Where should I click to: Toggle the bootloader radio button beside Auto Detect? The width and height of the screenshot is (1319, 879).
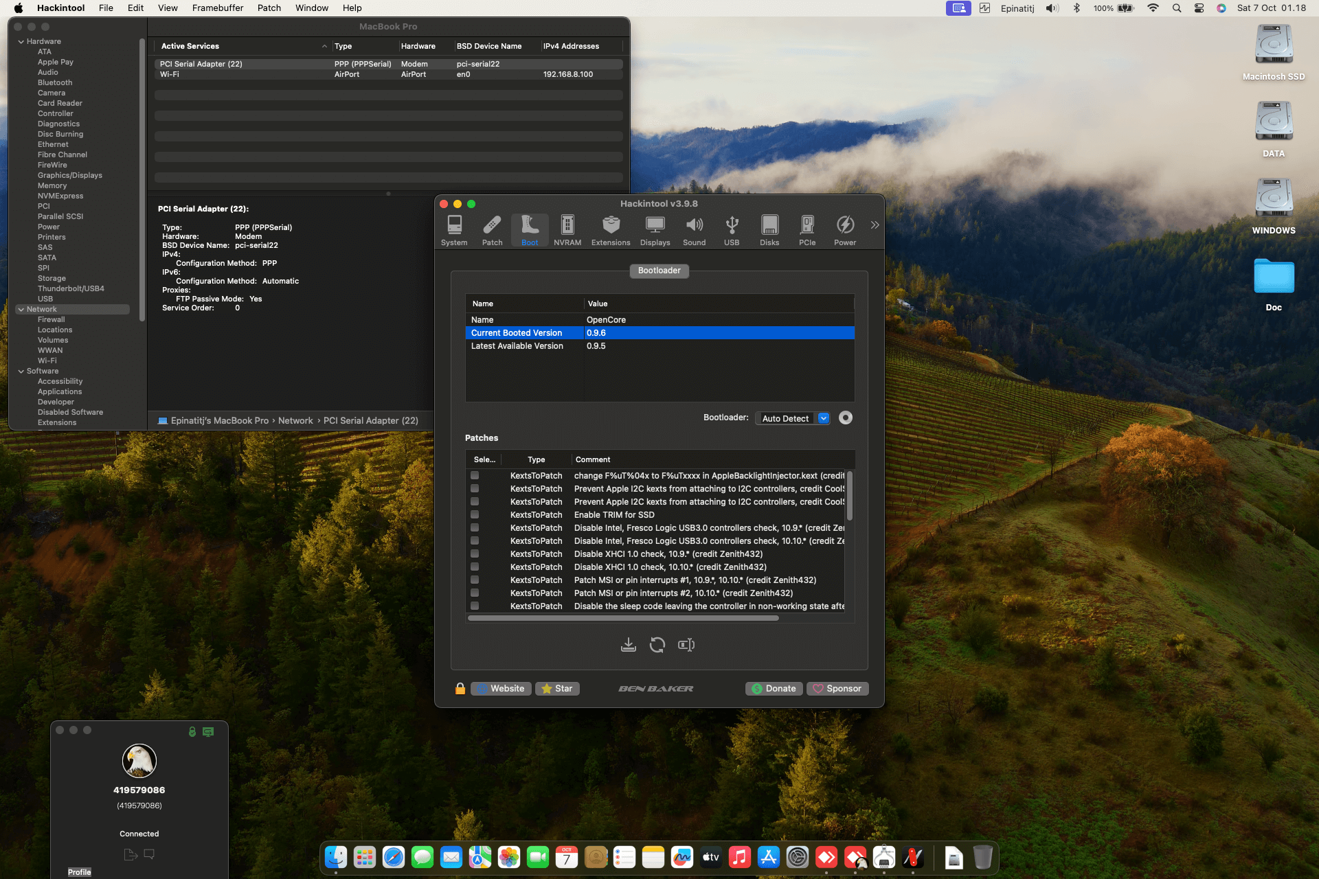846,418
